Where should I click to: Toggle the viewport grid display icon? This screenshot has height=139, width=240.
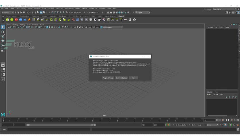27,27
